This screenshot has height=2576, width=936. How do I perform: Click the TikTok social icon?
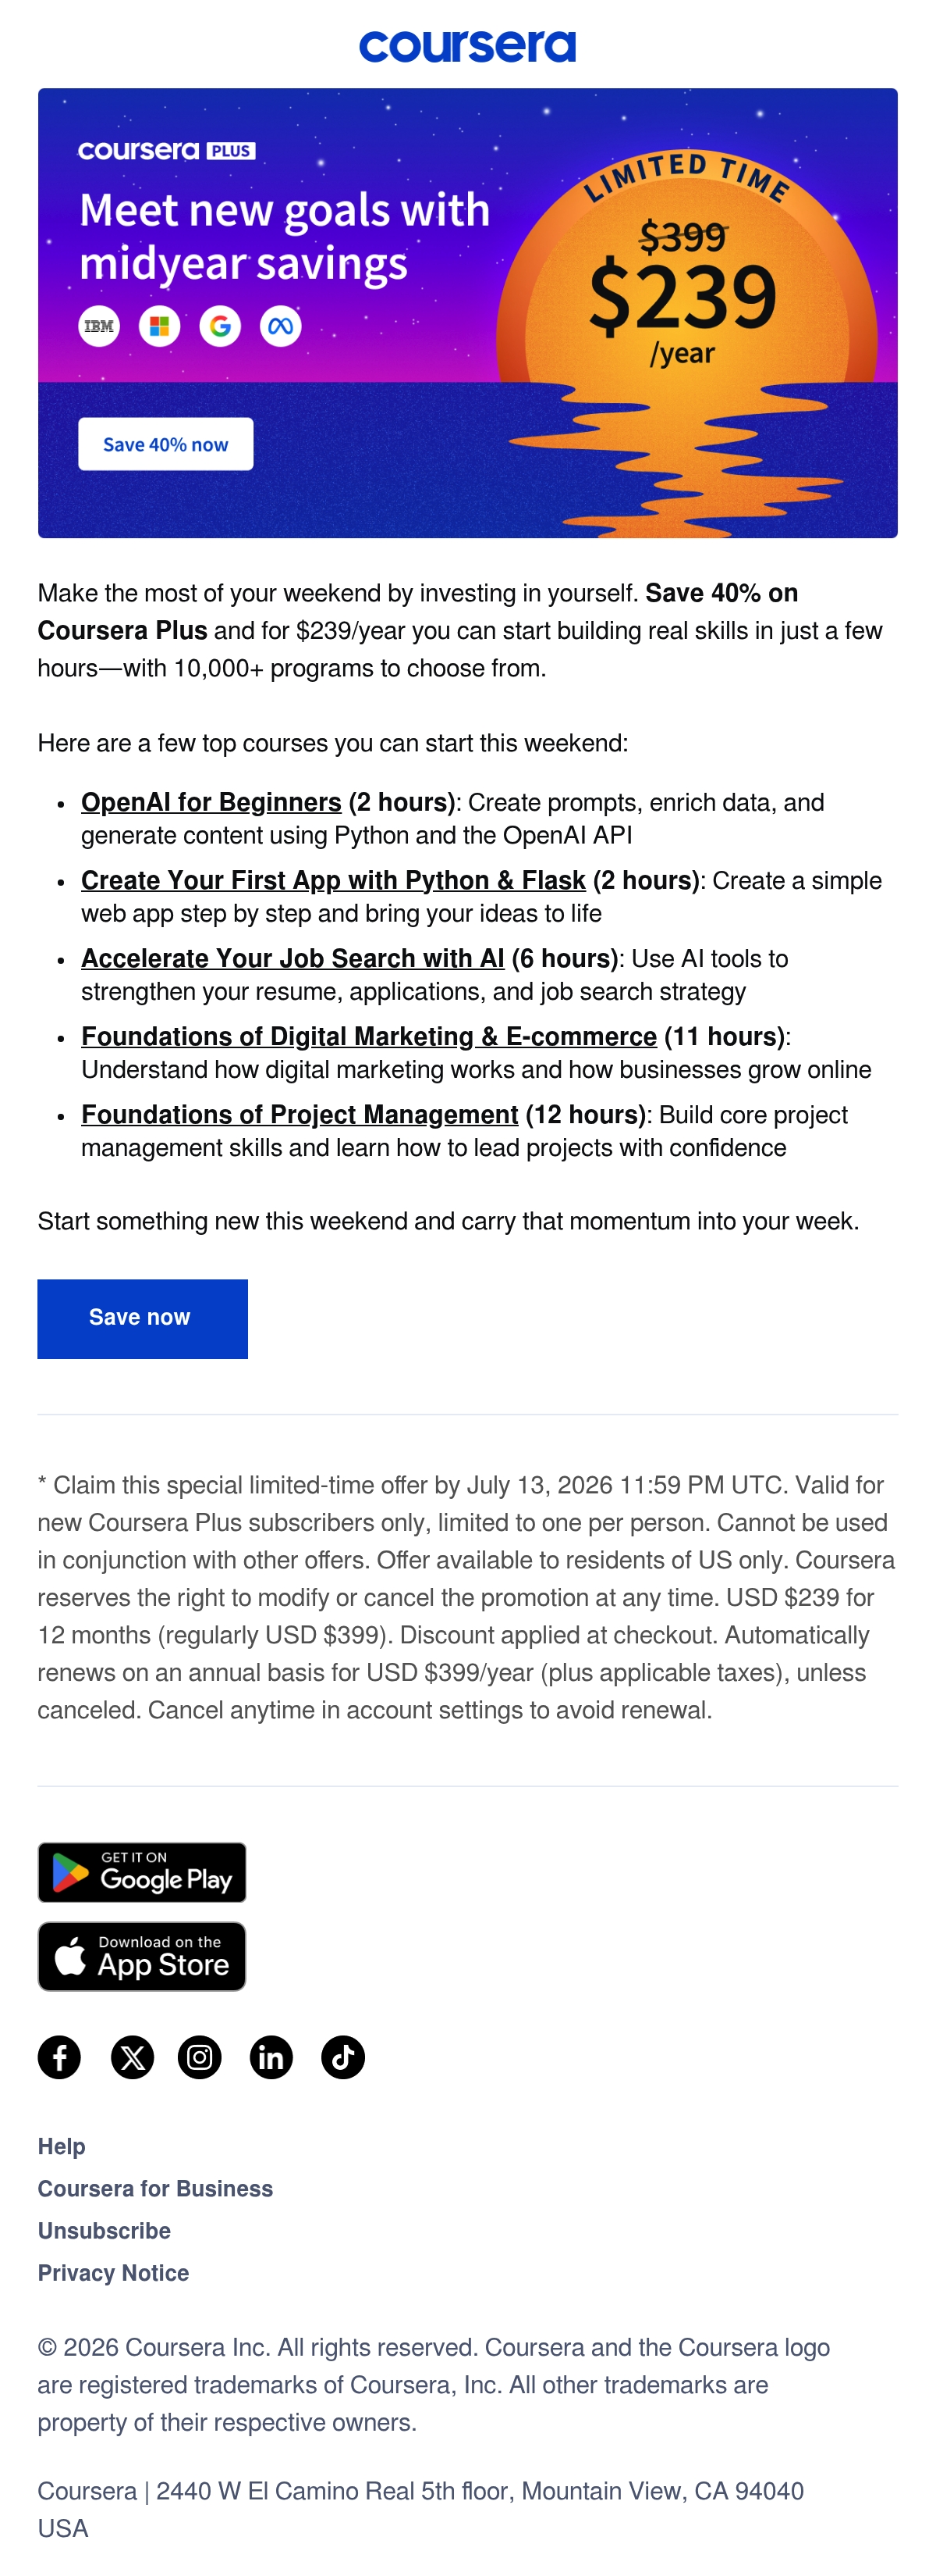pos(342,2057)
